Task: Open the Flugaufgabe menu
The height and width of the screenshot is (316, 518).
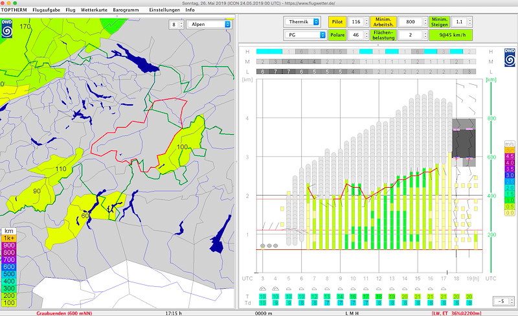Action: [46, 10]
